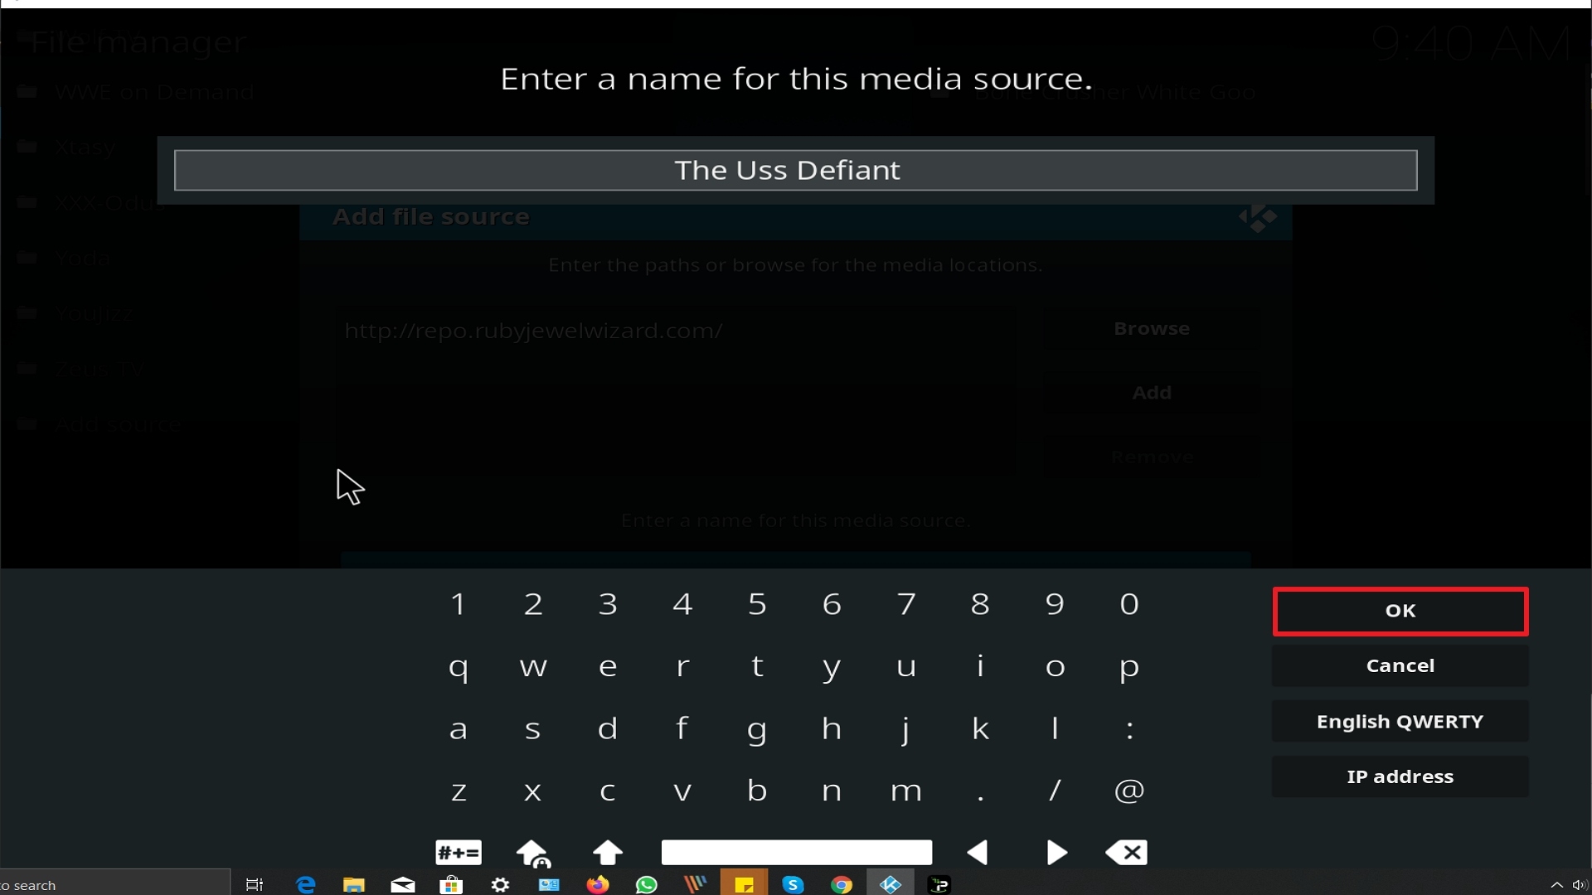The width and height of the screenshot is (1592, 895).
Task: Click the space bar key
Action: pos(797,852)
